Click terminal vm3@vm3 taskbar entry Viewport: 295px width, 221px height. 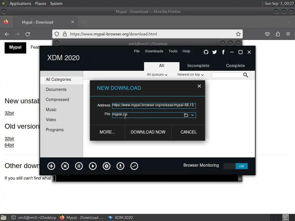point(34,218)
